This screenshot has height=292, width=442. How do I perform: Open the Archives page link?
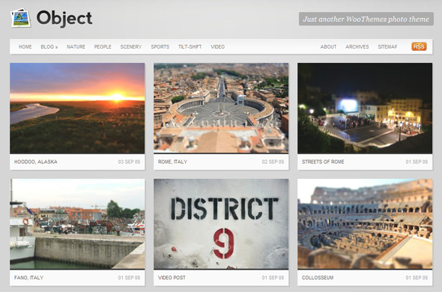click(x=357, y=46)
